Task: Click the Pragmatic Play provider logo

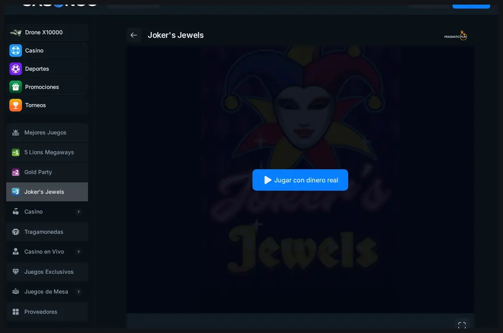Action: [x=455, y=35]
